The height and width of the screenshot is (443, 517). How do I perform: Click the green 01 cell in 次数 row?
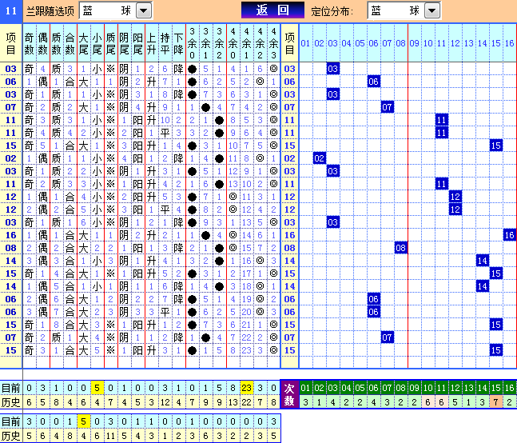(305, 388)
